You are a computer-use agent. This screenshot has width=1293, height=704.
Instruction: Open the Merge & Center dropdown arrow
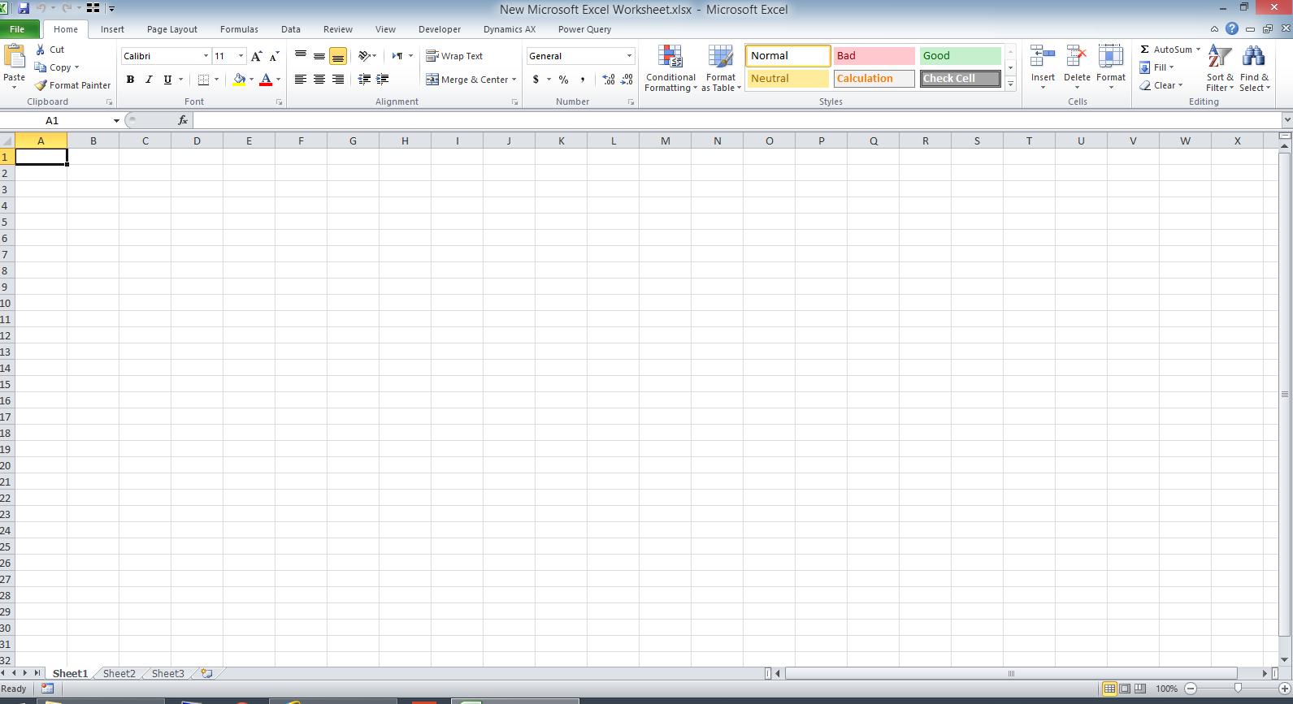coord(514,80)
